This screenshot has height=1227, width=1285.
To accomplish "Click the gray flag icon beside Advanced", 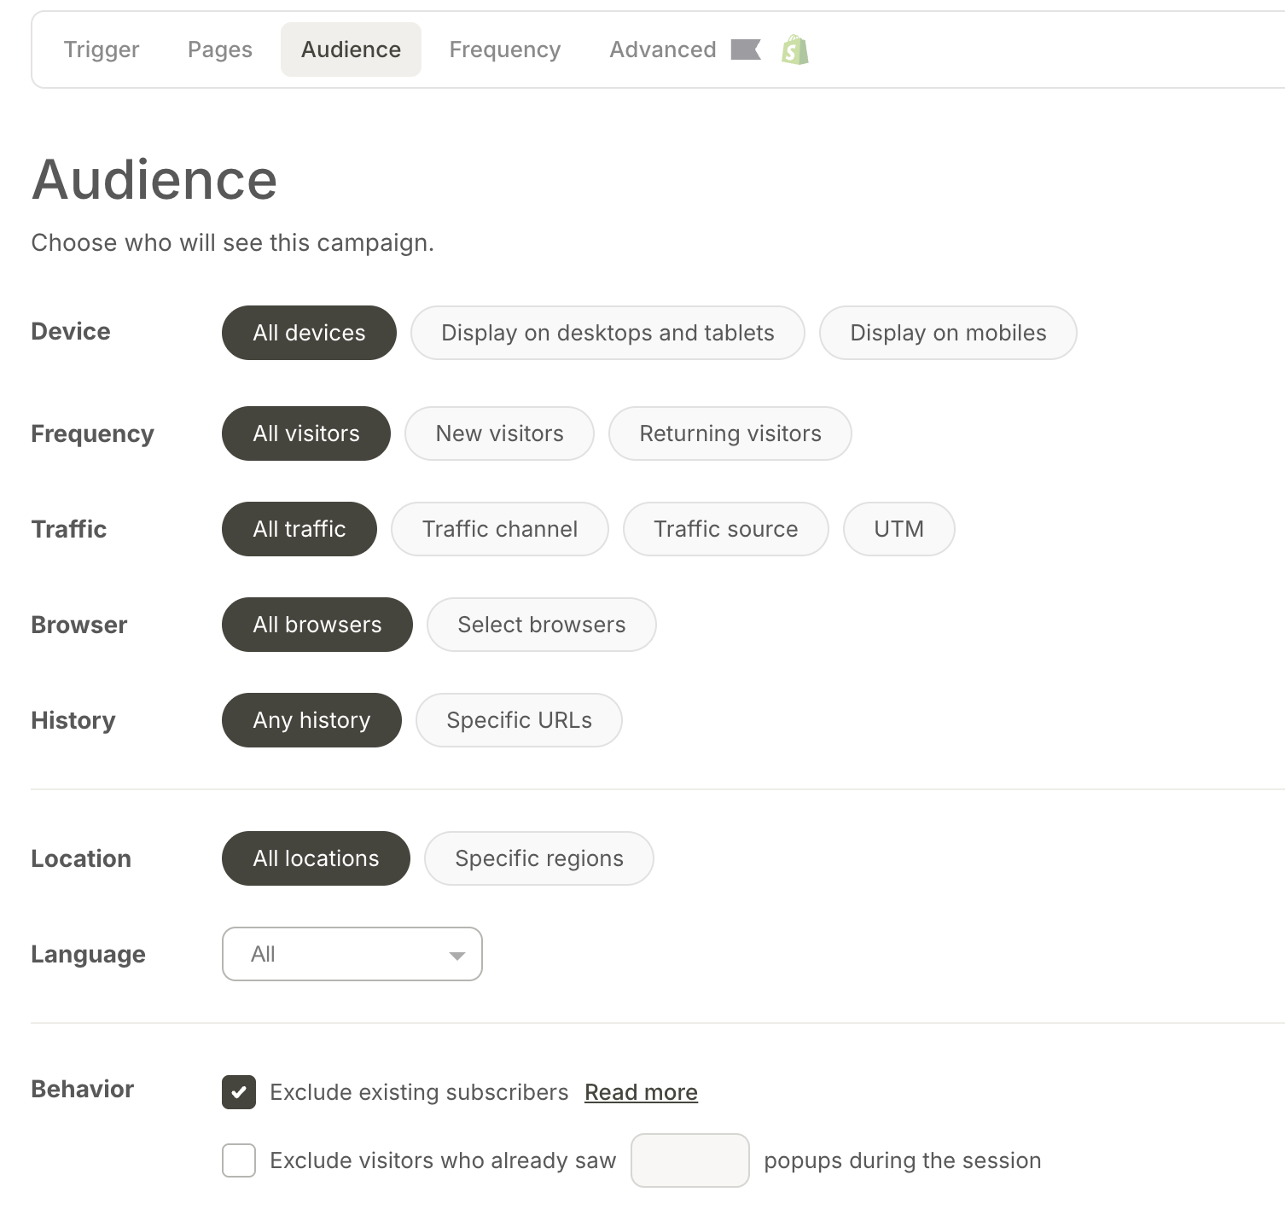I will pos(745,50).
